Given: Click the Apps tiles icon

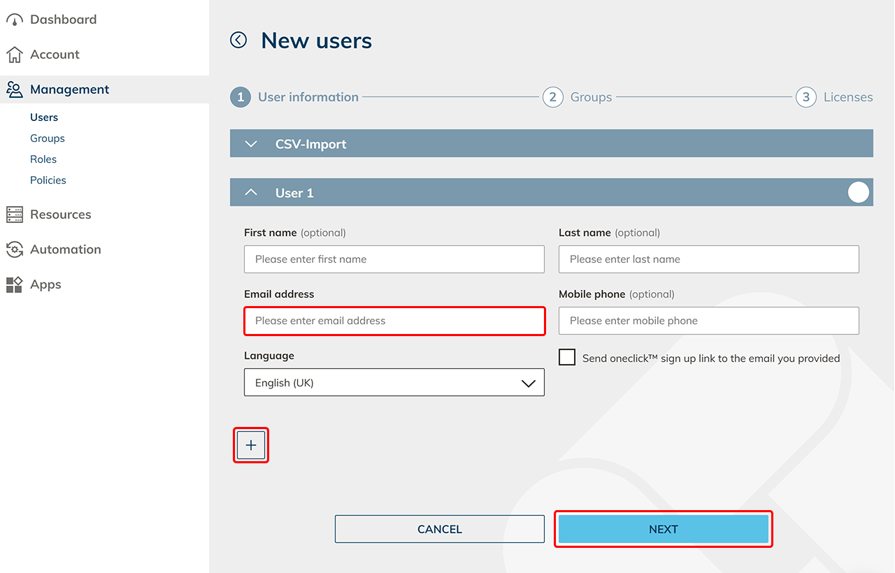Looking at the screenshot, I should 14,284.
